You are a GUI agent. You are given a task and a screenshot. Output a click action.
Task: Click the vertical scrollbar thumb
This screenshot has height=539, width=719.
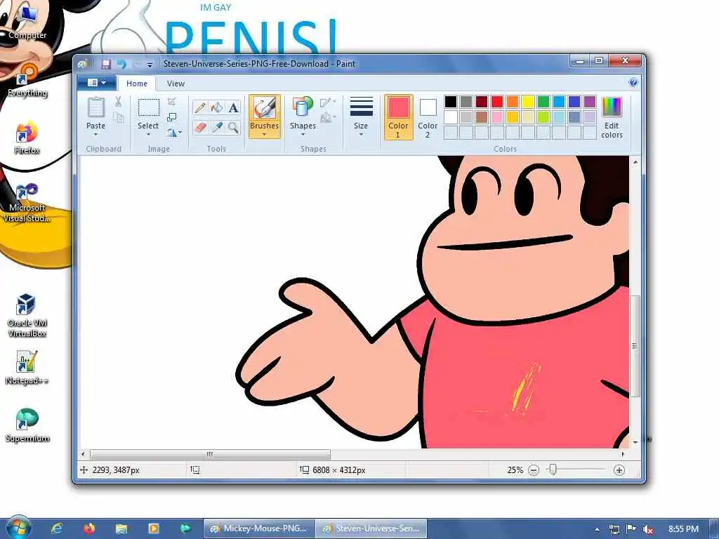pyautogui.click(x=635, y=347)
